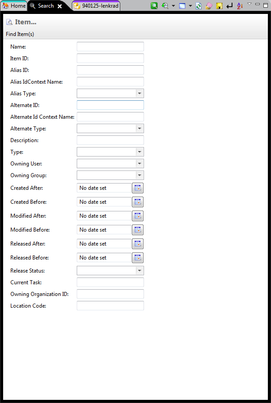Viewport: 271px width, 403px height.
Task: Click the Location Code input field
Action: click(x=110, y=305)
